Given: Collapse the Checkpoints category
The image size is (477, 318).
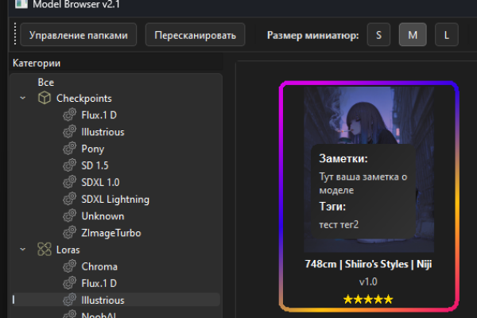Looking at the screenshot, I should (x=23, y=98).
